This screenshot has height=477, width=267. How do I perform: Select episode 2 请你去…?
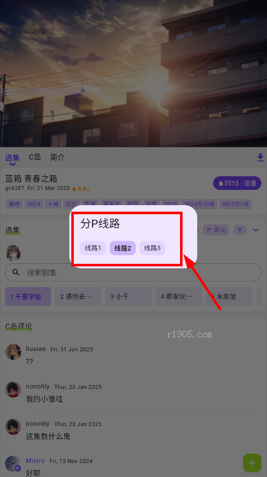pos(78,296)
